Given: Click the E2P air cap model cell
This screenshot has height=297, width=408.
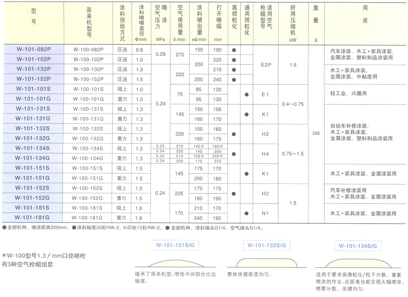Looking at the screenshot, I should [266, 65].
